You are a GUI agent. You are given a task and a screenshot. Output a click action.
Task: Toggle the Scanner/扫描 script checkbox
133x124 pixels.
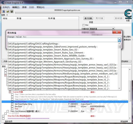click(x=10, y=92)
